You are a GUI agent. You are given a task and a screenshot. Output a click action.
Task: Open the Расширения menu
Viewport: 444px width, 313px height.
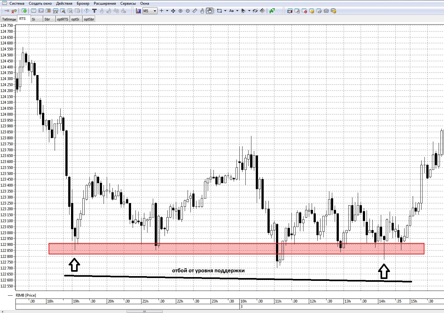tap(105, 3)
